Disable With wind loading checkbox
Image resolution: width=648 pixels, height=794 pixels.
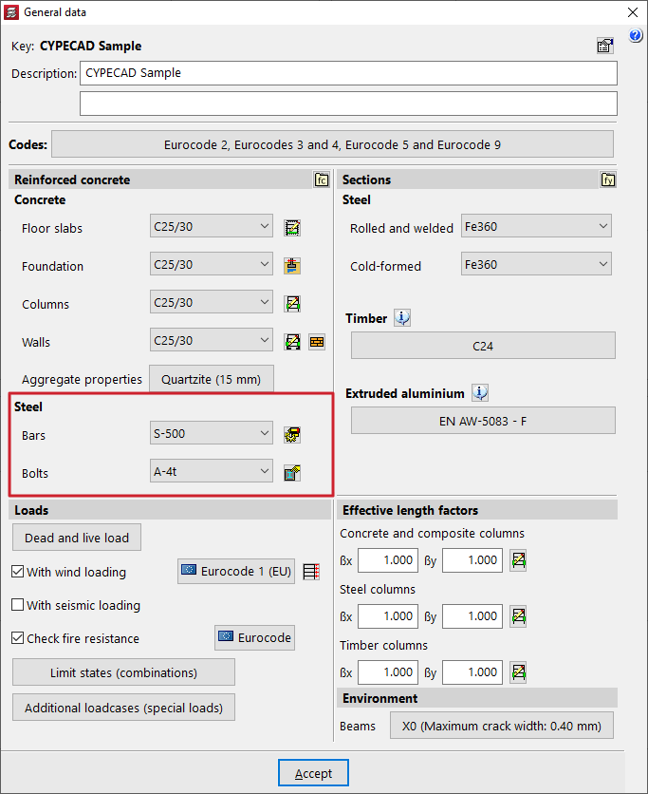[x=18, y=572]
